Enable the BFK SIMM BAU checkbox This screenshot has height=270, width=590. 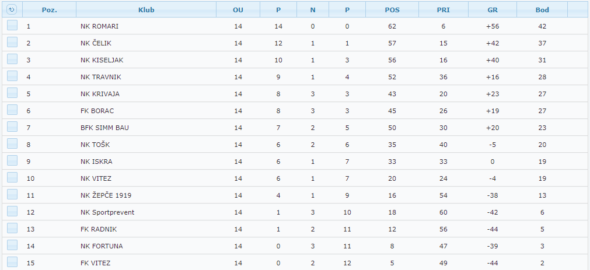coord(12,127)
